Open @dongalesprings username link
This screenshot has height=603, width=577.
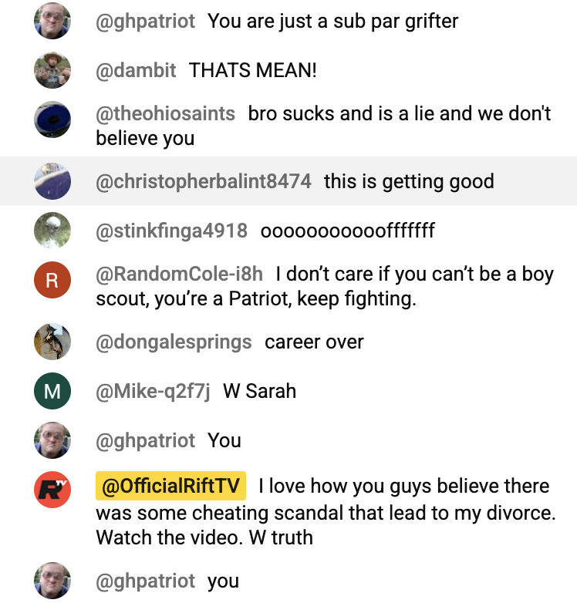[174, 342]
